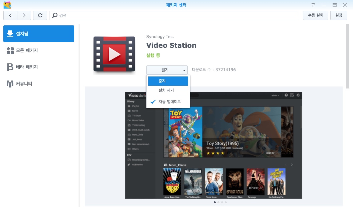Click the search magnifier icon
The image size is (353, 207).
(x=55, y=15)
